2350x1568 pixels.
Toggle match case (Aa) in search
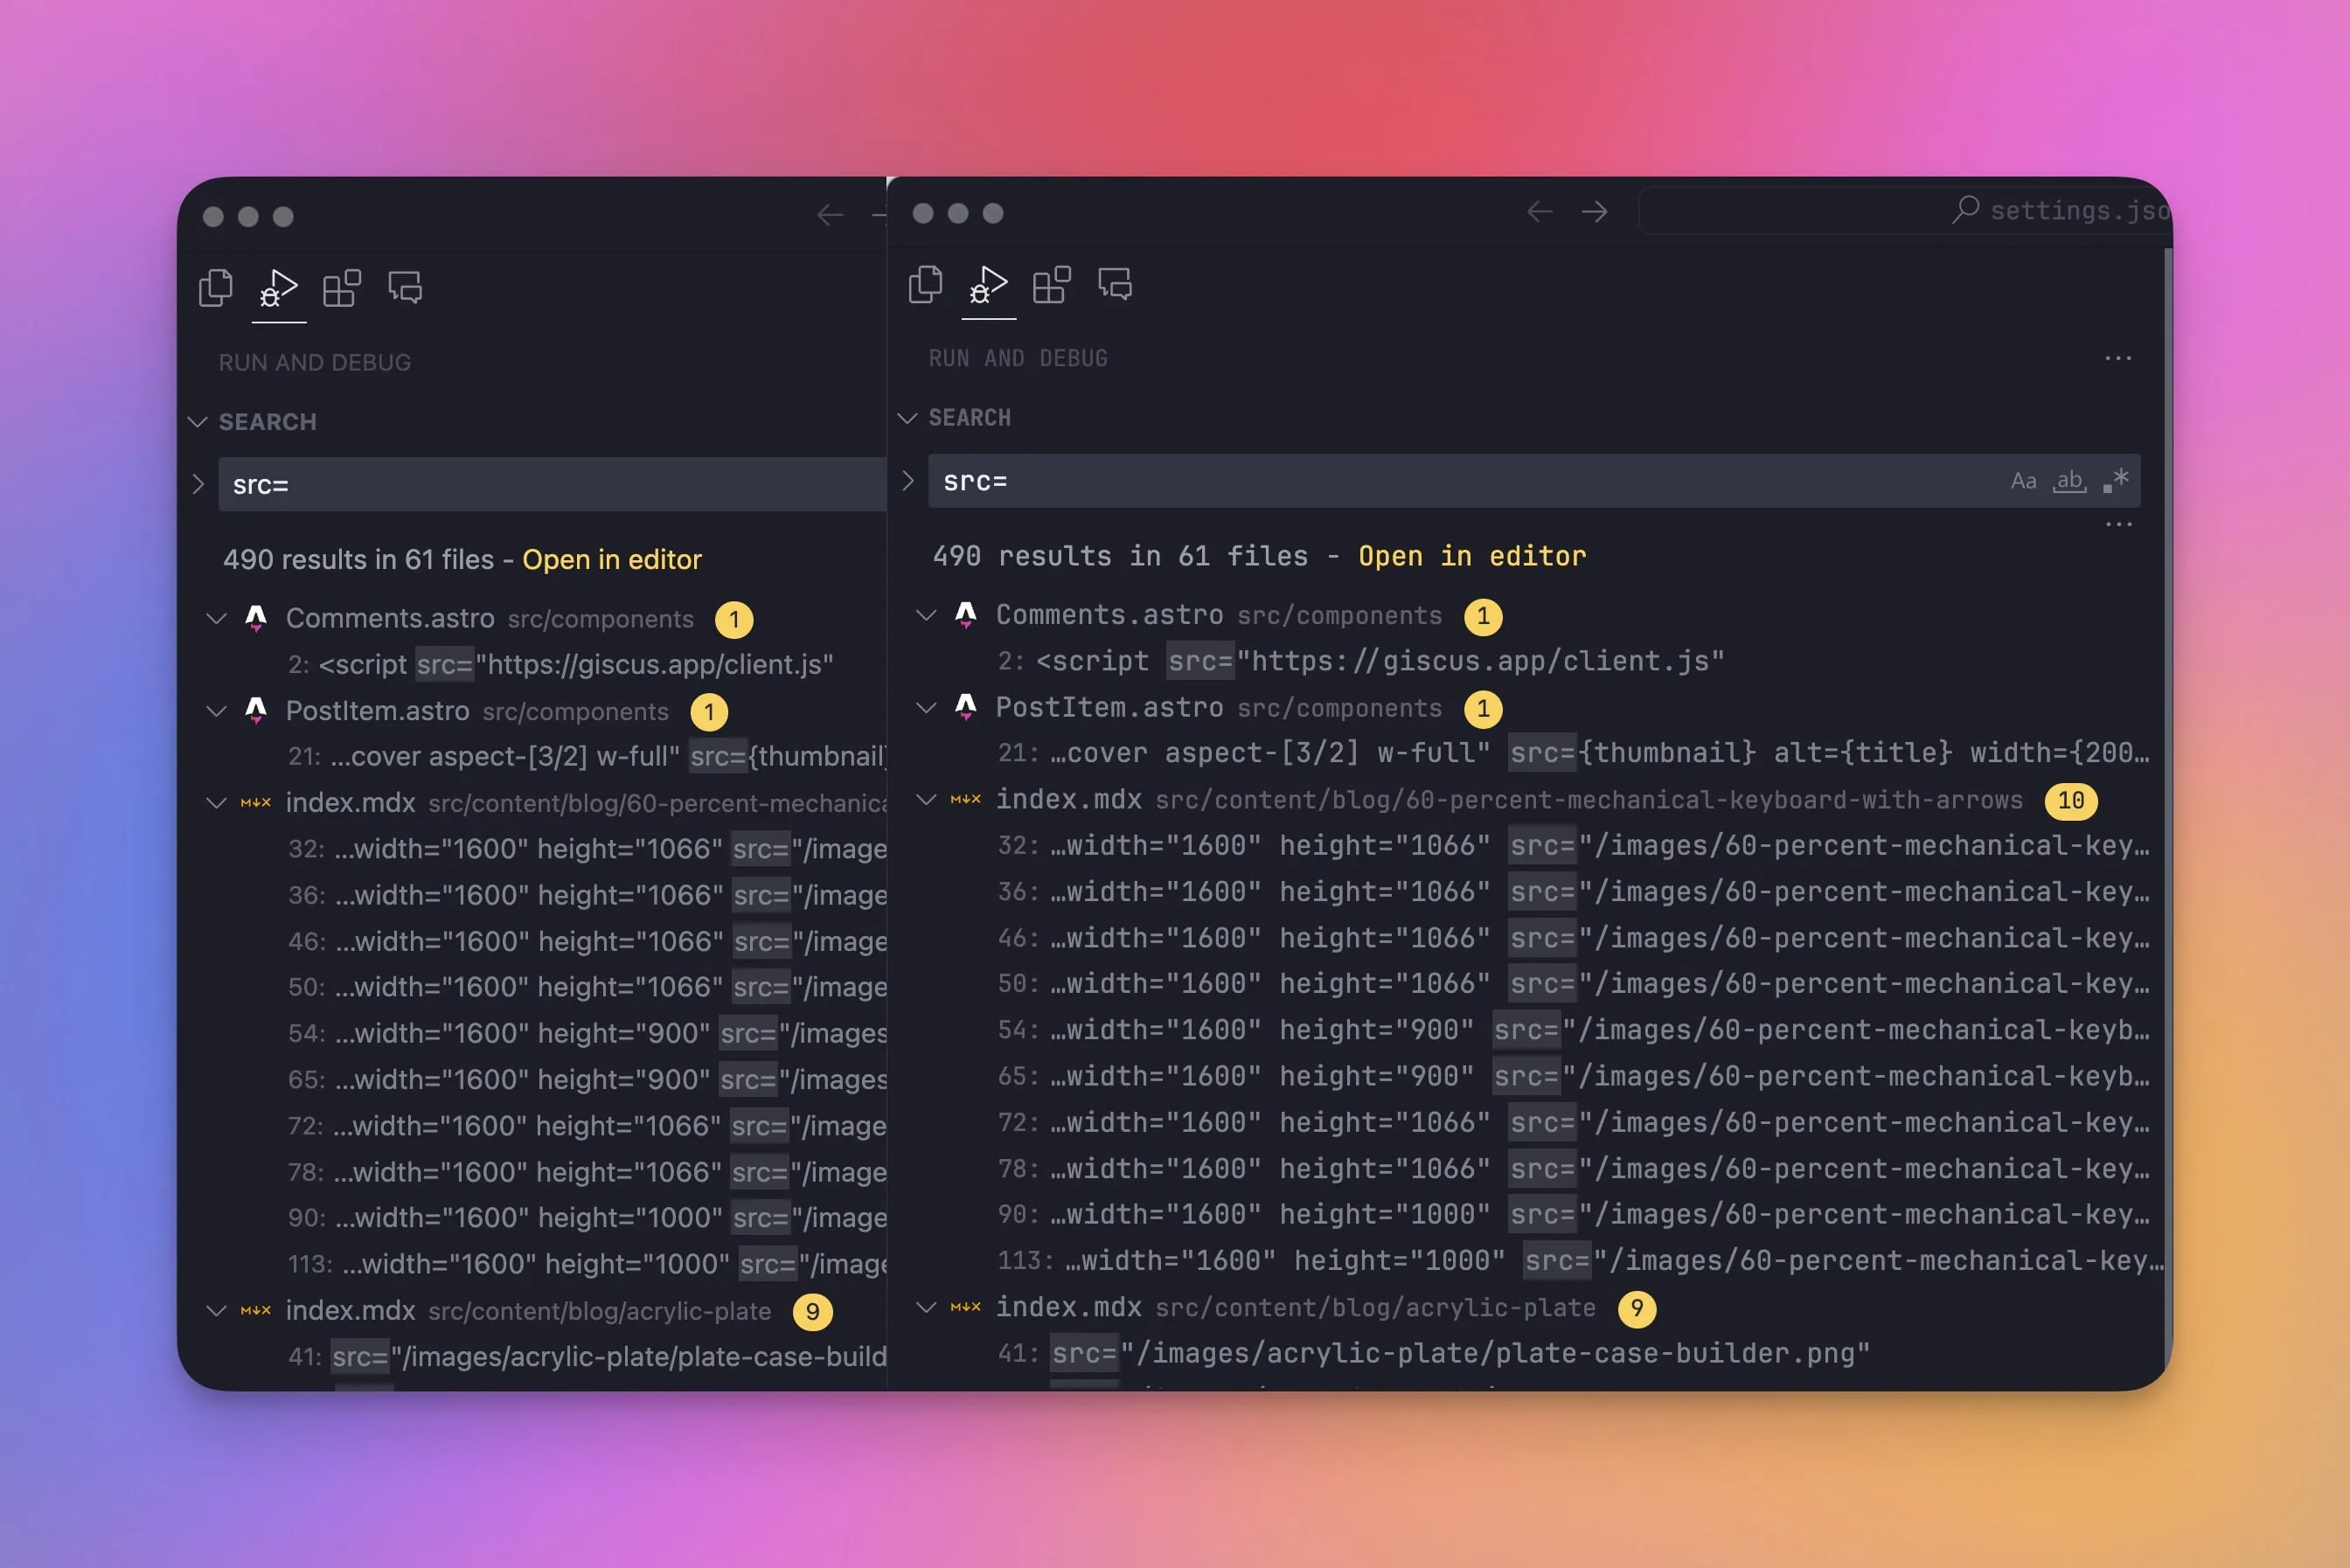coord(2024,481)
